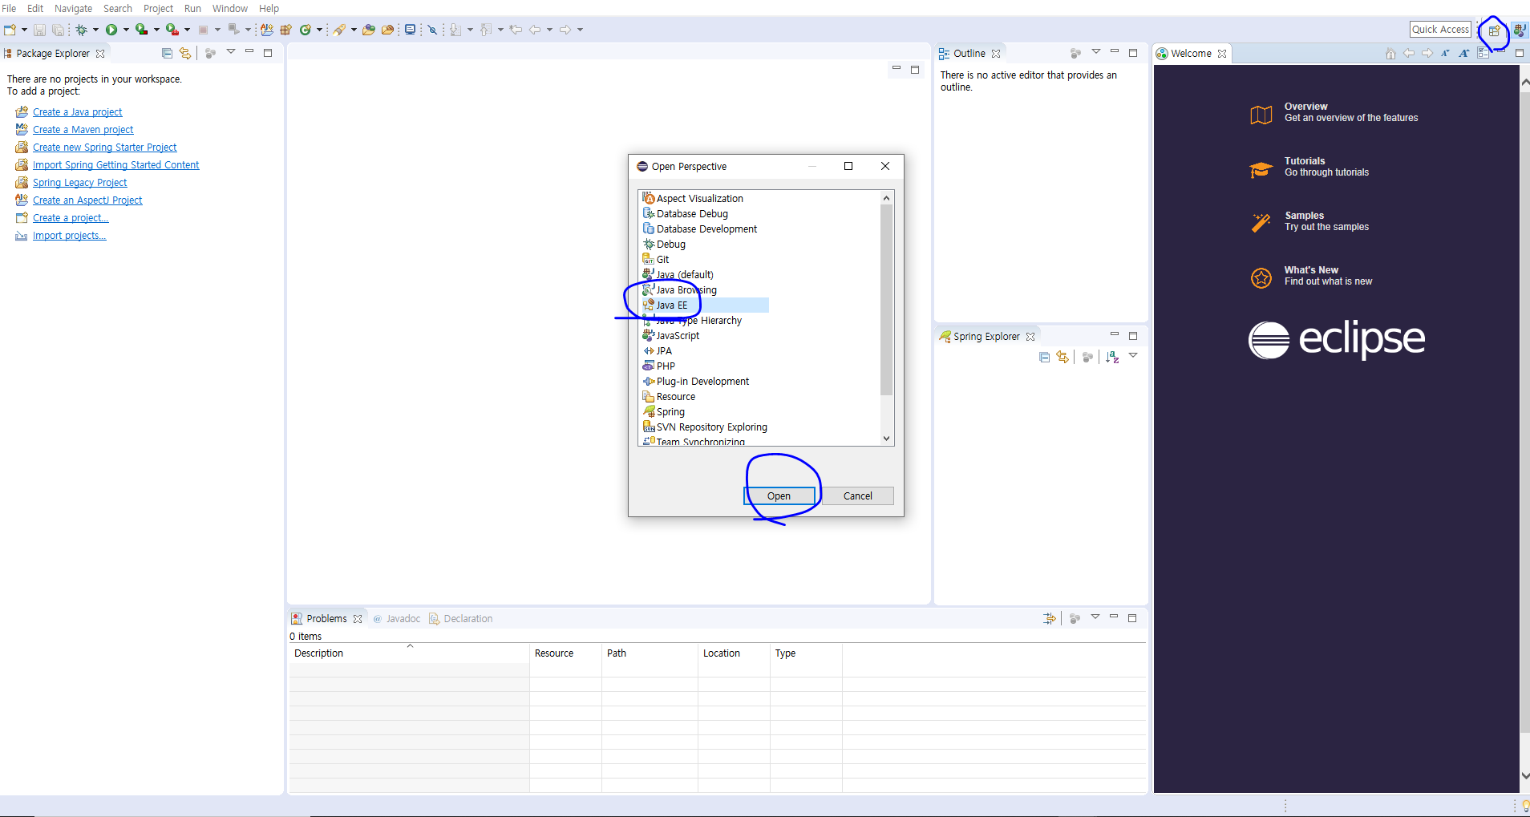Click Enlarge font size icon in Welcome view

click(1464, 54)
